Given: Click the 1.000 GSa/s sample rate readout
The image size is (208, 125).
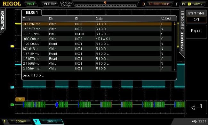Looking at the screenshot, I should 66,3.
